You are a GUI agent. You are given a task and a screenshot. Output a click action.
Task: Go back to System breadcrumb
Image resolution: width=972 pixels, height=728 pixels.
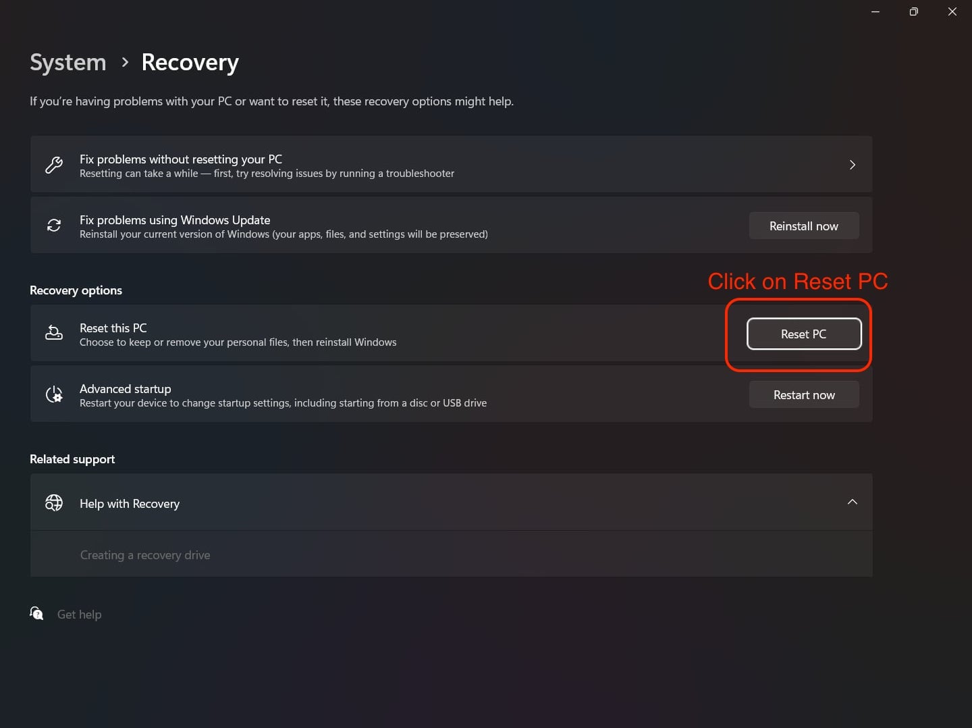[68, 62]
